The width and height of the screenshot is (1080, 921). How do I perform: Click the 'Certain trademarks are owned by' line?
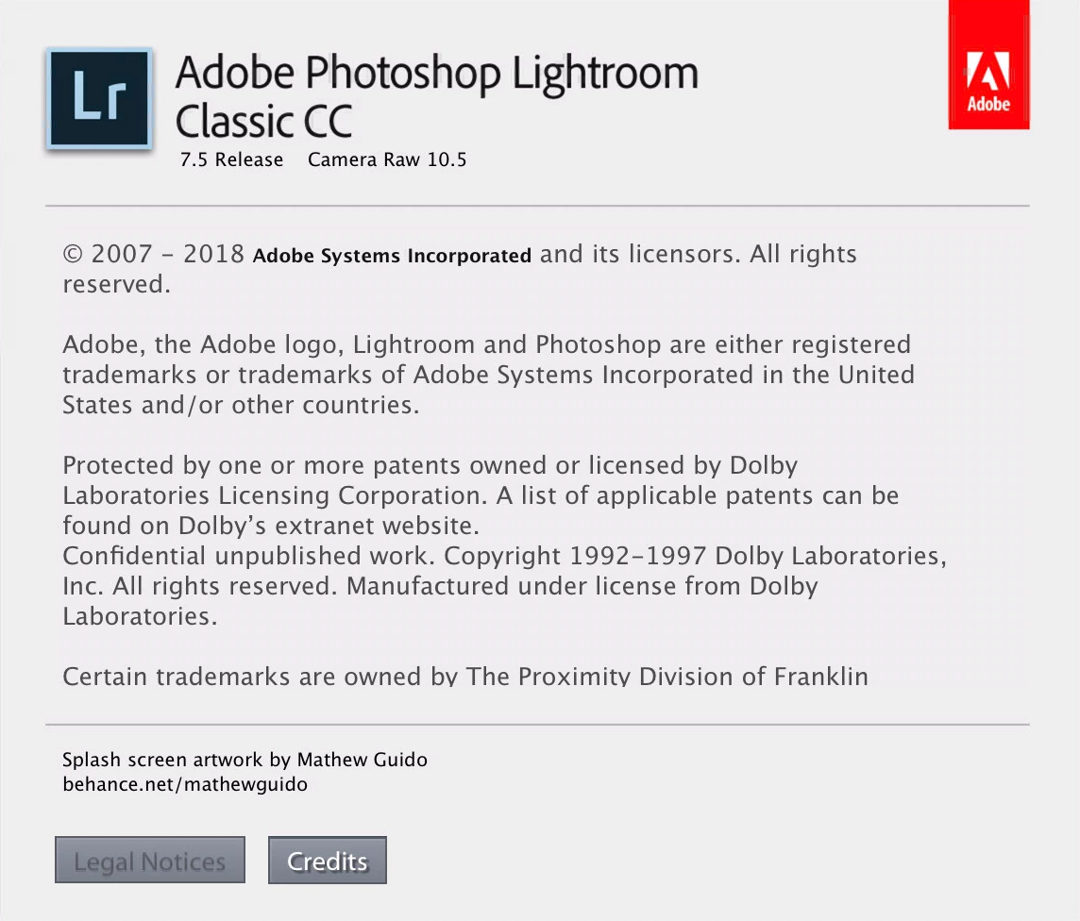click(464, 676)
